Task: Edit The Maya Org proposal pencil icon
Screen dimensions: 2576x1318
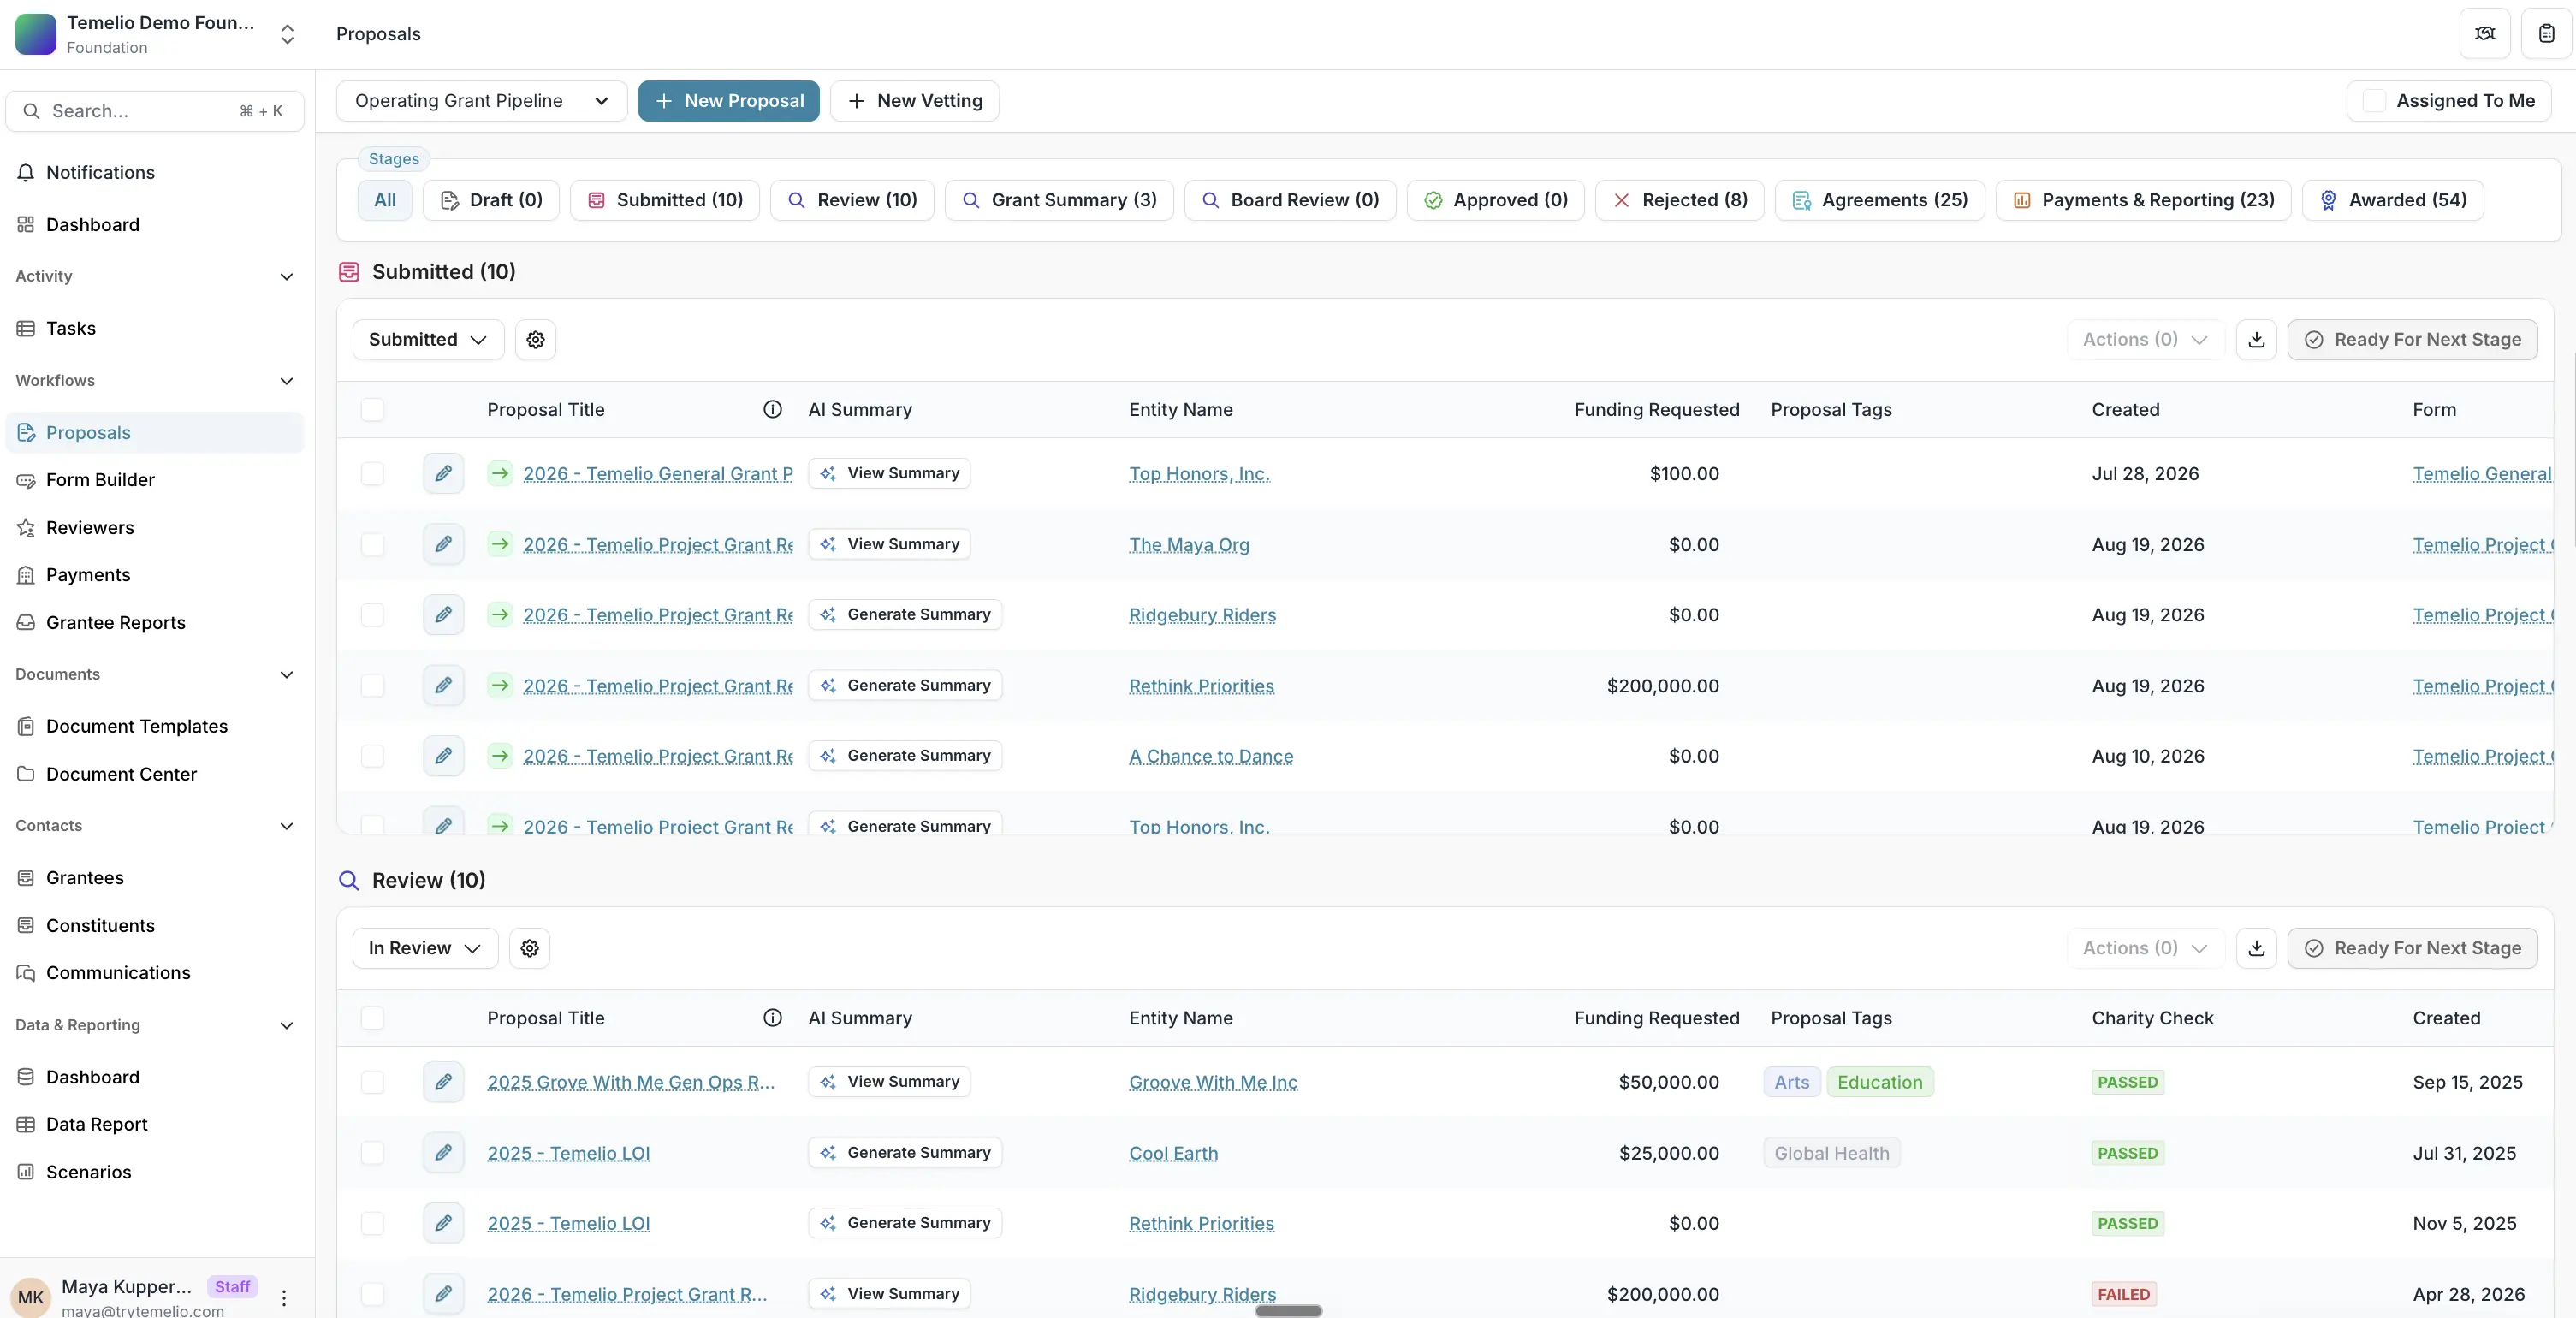Action: click(443, 544)
